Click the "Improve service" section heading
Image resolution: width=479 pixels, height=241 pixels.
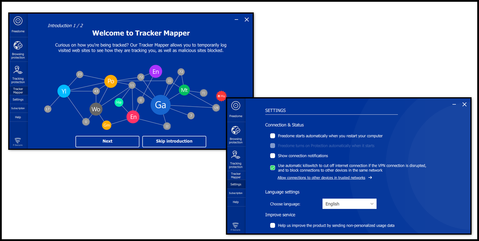(x=280, y=215)
